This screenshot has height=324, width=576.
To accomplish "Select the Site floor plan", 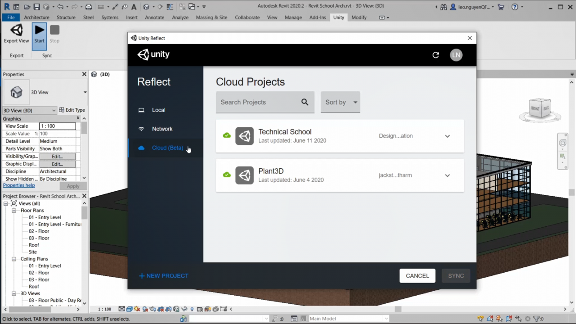I will [x=33, y=252].
